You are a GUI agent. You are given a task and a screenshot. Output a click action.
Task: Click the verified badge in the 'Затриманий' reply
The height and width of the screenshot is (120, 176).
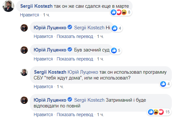tap(70, 99)
